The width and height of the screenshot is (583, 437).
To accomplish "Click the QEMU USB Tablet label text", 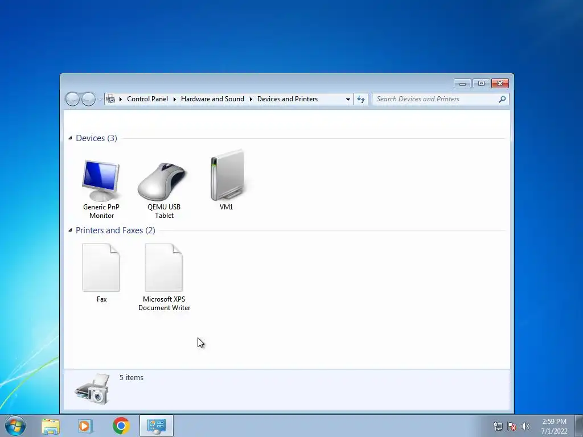I will 164,211.
